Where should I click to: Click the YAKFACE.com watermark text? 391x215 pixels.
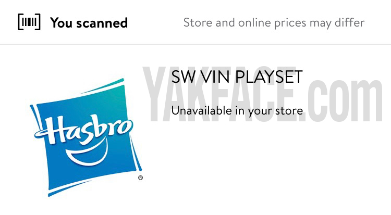263,95
